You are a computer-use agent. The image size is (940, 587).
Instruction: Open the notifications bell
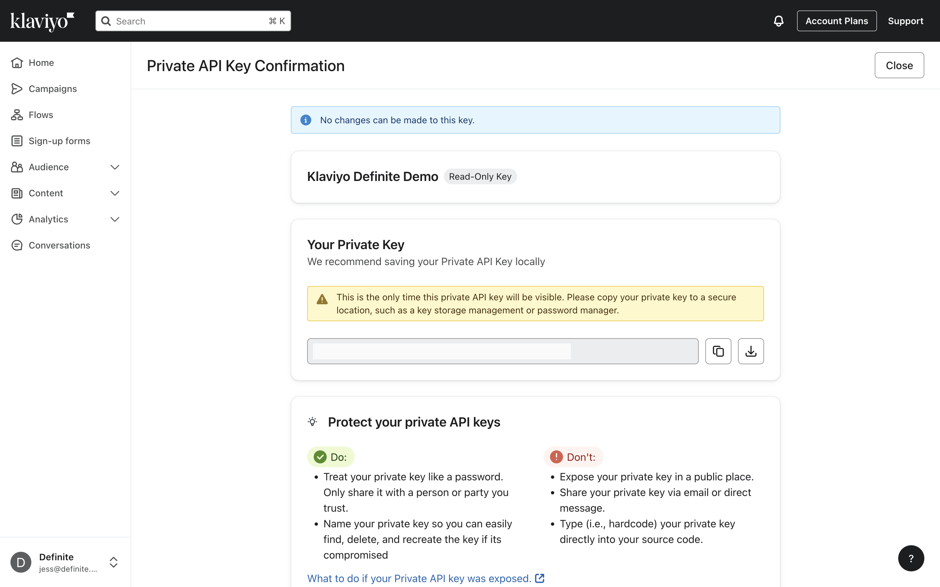point(778,21)
